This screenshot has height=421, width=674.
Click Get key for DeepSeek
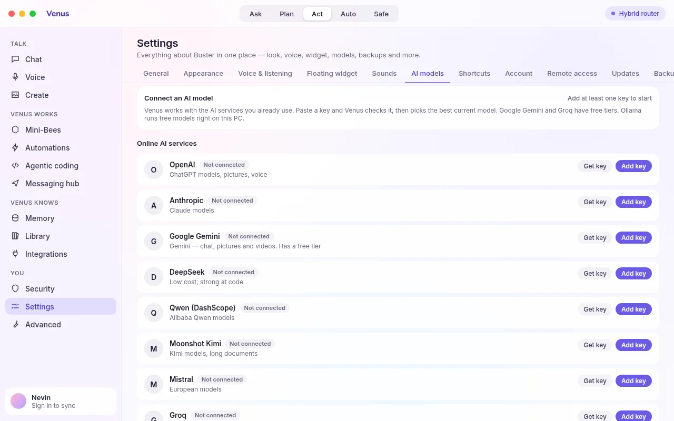(595, 274)
